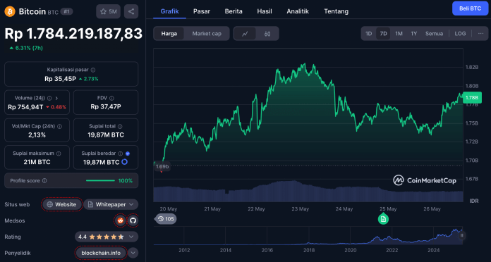The height and width of the screenshot is (262, 491).
Task: Click the Rp 35,45P market cap value
Action: [x=60, y=79]
